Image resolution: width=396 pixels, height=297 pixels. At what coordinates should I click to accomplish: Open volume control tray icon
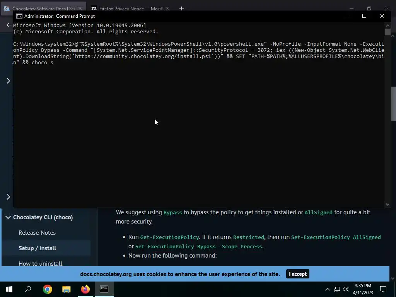tap(346, 289)
